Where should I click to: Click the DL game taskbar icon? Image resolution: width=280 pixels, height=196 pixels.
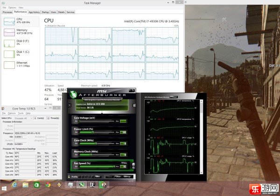92,185
